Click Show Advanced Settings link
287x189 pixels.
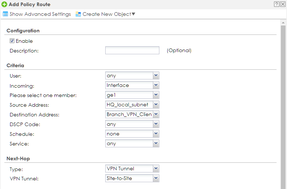pos(40,14)
